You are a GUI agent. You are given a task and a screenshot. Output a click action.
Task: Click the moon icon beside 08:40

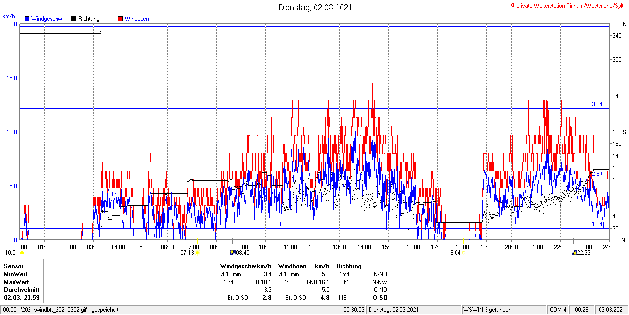(232, 253)
